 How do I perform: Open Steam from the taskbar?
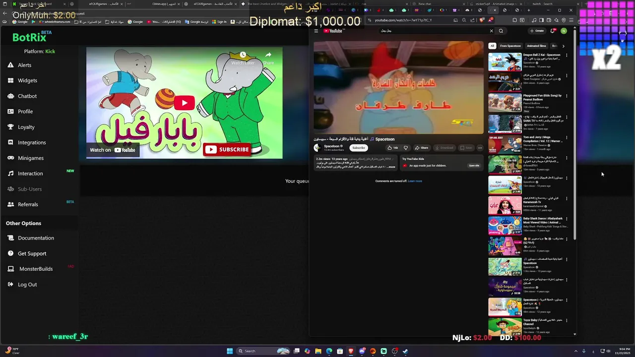pyautogui.click(x=405, y=351)
